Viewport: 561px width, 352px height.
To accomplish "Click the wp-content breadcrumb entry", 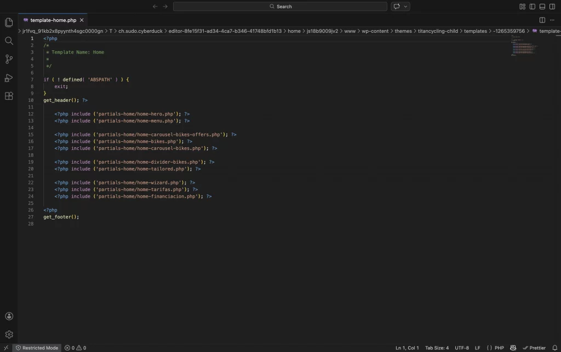I will [375, 31].
